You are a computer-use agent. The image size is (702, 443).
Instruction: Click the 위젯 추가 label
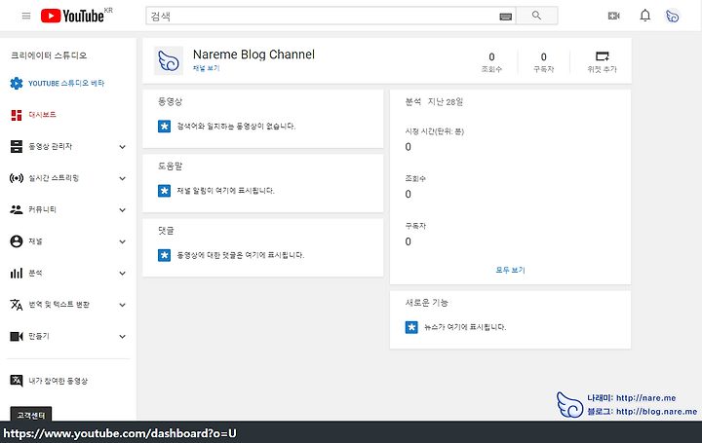(603, 69)
